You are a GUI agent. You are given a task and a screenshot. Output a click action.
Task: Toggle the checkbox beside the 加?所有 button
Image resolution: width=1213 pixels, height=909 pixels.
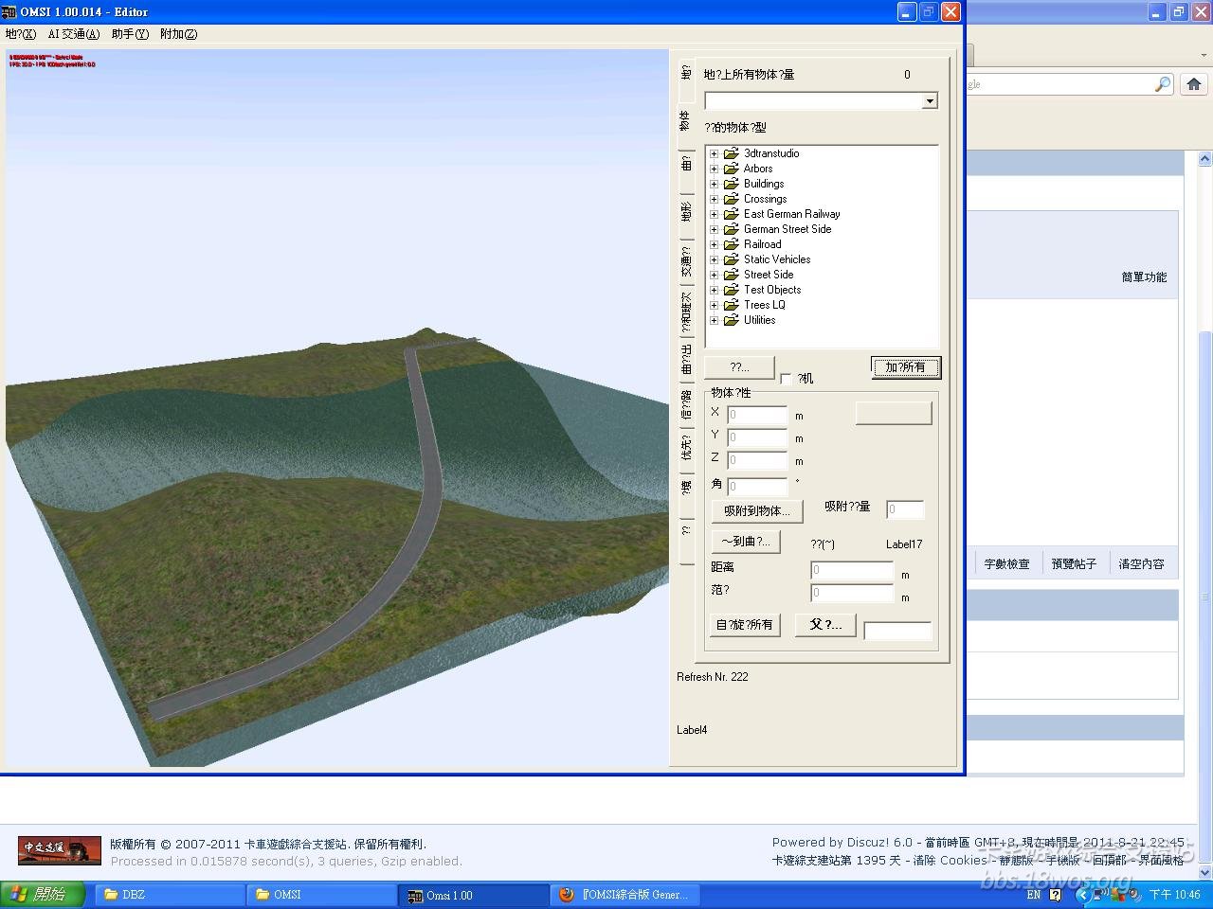[786, 379]
